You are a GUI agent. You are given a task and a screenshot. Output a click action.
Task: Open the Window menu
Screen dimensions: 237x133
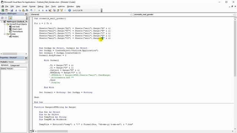(x=70, y=7)
